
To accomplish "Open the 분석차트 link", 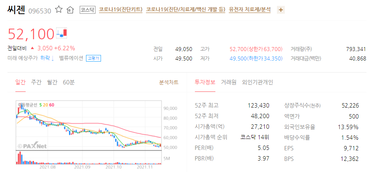I will (169, 82).
